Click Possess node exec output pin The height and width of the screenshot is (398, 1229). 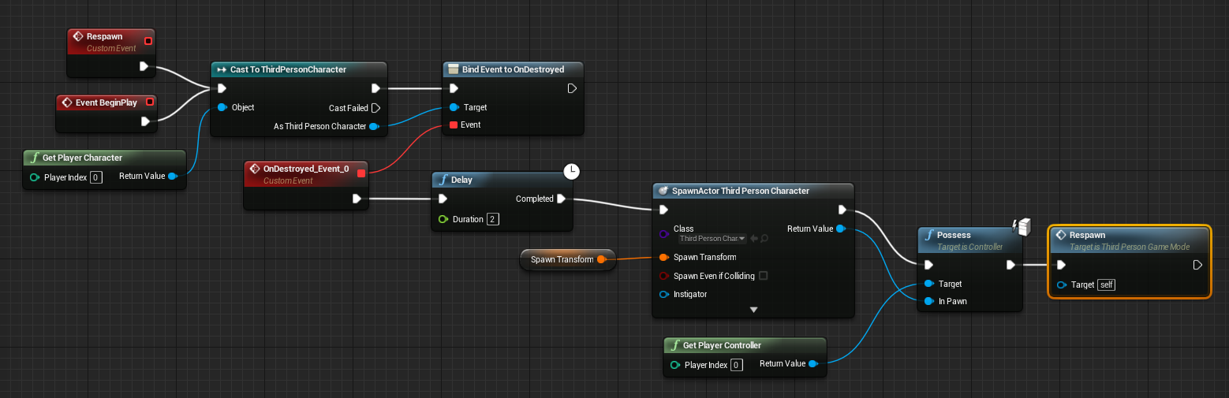point(1011,265)
